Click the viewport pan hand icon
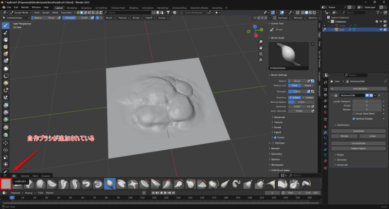 [261, 48]
